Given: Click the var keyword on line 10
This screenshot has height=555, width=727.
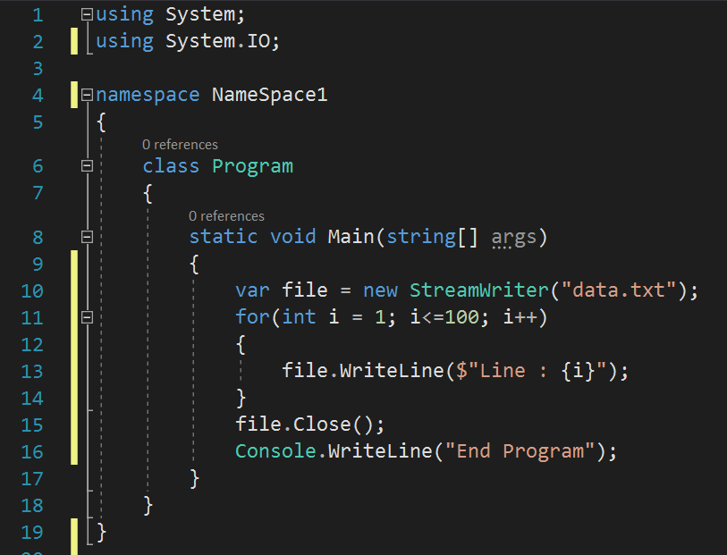Looking at the screenshot, I should point(253,290).
